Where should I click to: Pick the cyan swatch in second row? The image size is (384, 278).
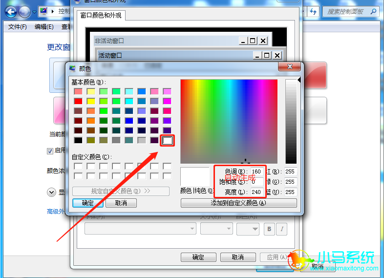click(x=129, y=101)
